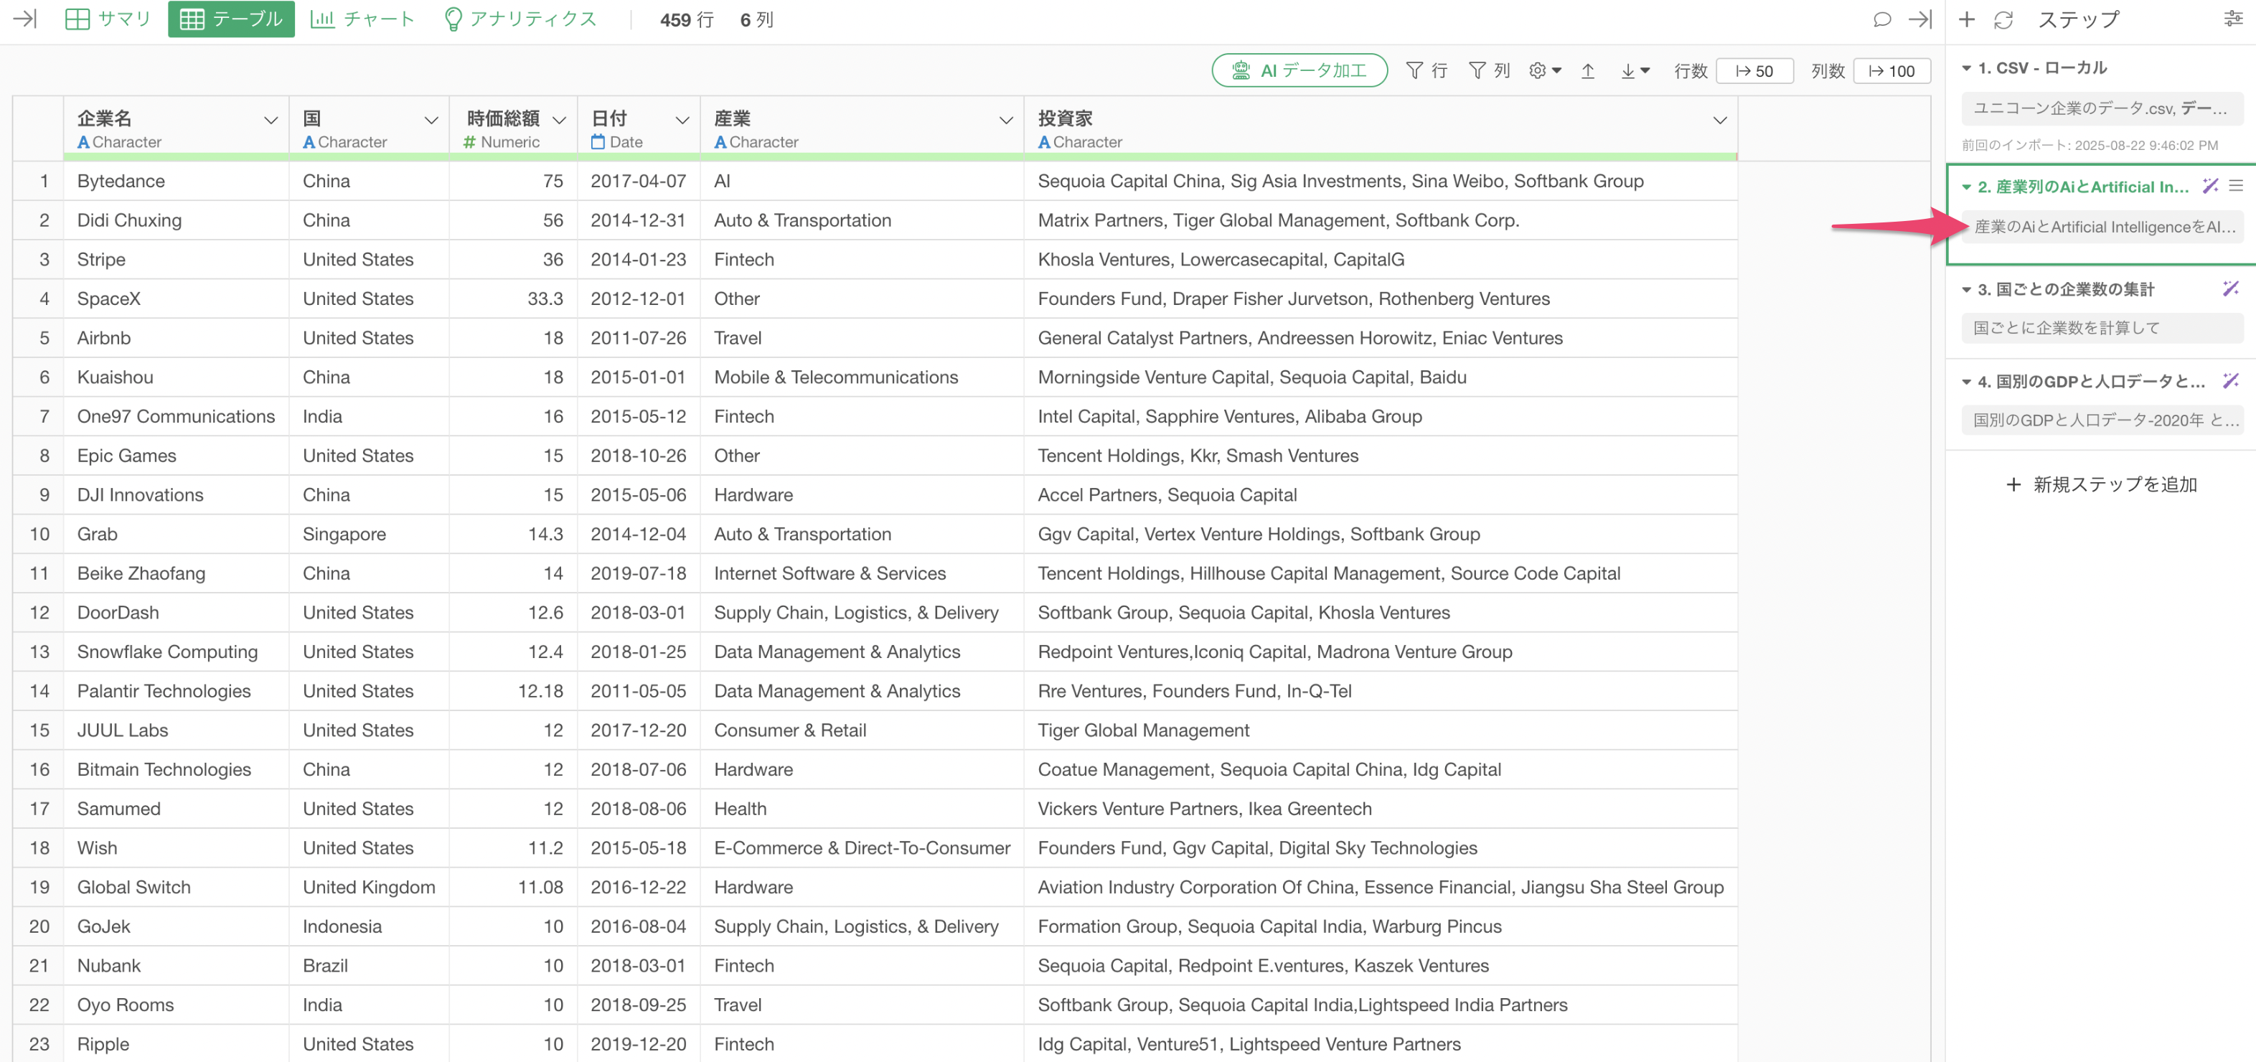The width and height of the screenshot is (2256, 1062).
Task: Click the AI データ加工 button
Action: 1299,70
